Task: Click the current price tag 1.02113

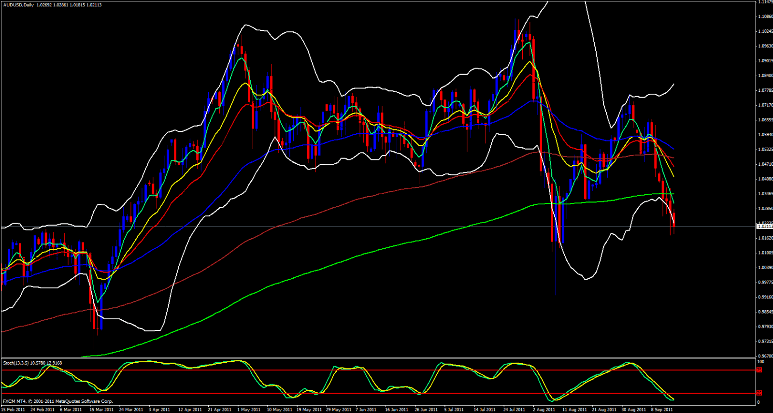Action: click(x=764, y=226)
